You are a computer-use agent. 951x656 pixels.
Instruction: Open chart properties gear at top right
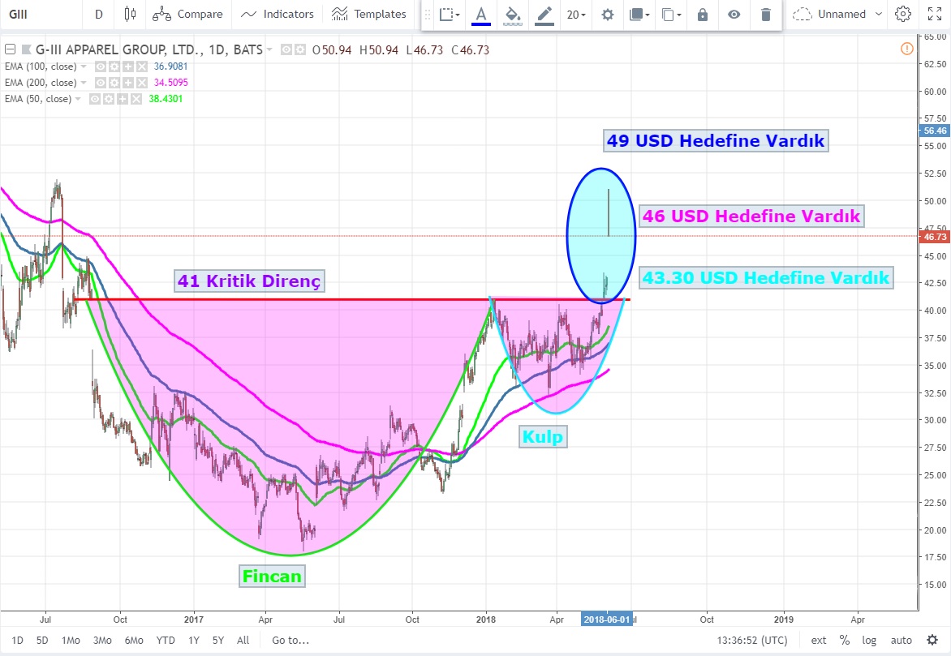pos(902,14)
